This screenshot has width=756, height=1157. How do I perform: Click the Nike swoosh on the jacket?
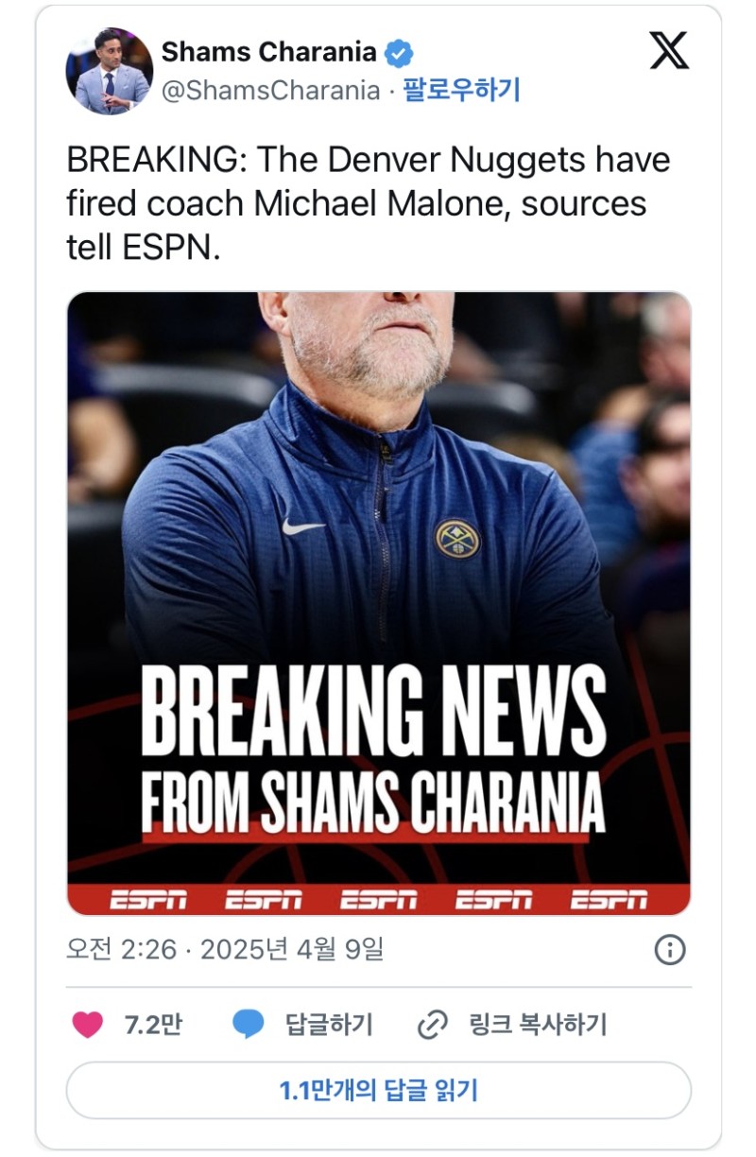(302, 527)
